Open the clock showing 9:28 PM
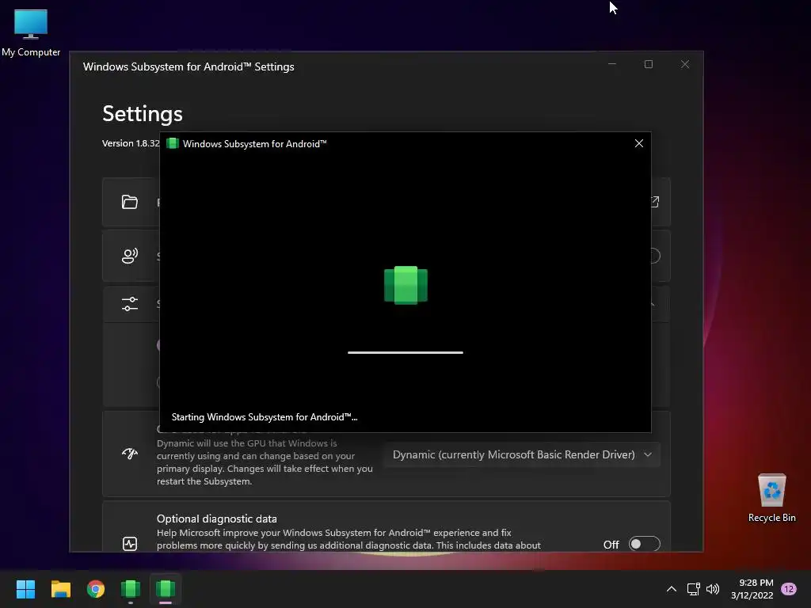Image resolution: width=811 pixels, height=608 pixels. click(x=756, y=583)
